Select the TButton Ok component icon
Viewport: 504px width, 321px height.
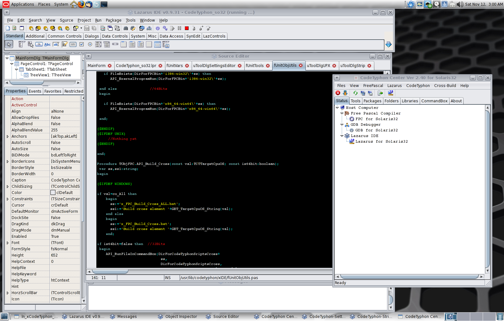39,44
